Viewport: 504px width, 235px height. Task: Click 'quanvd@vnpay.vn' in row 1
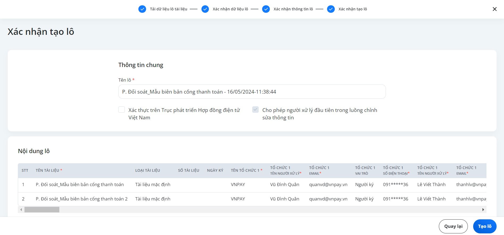(x=328, y=184)
